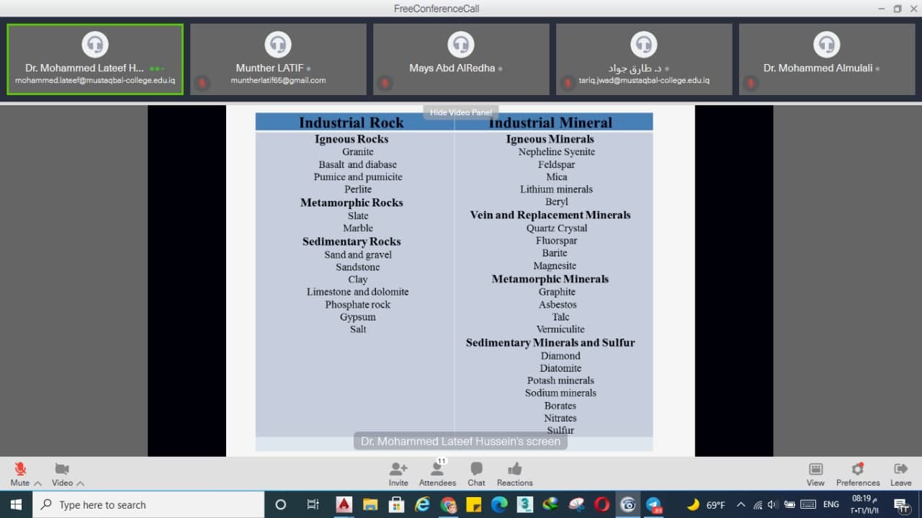The width and height of the screenshot is (922, 518).
Task: Open meeting Preferences
Action: (x=857, y=469)
